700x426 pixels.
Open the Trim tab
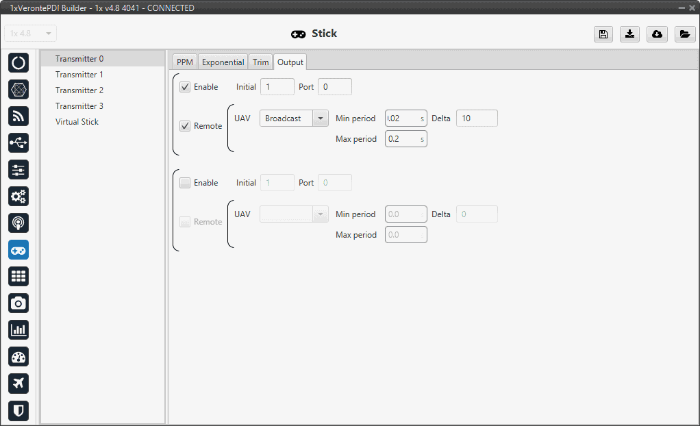click(x=260, y=62)
